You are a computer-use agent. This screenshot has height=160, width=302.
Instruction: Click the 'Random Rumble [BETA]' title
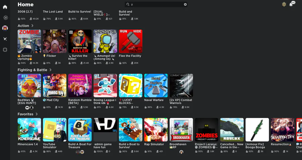80,102
